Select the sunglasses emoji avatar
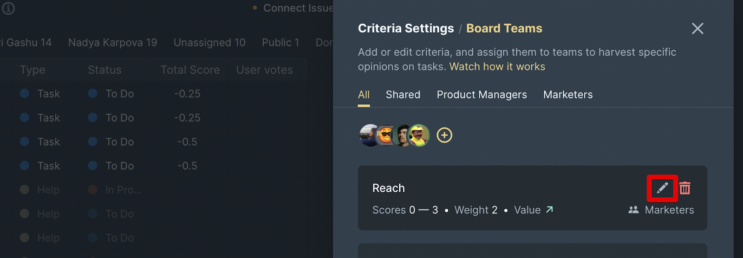Screen dimensions: 743x258 [385, 135]
